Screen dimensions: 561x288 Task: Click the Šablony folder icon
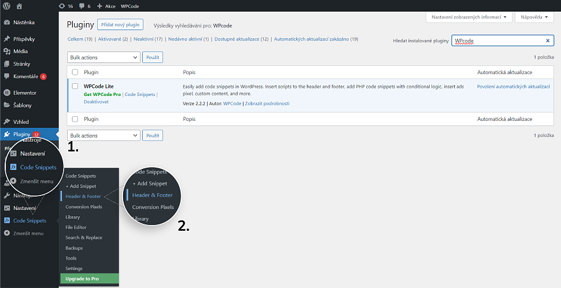pos(7,105)
